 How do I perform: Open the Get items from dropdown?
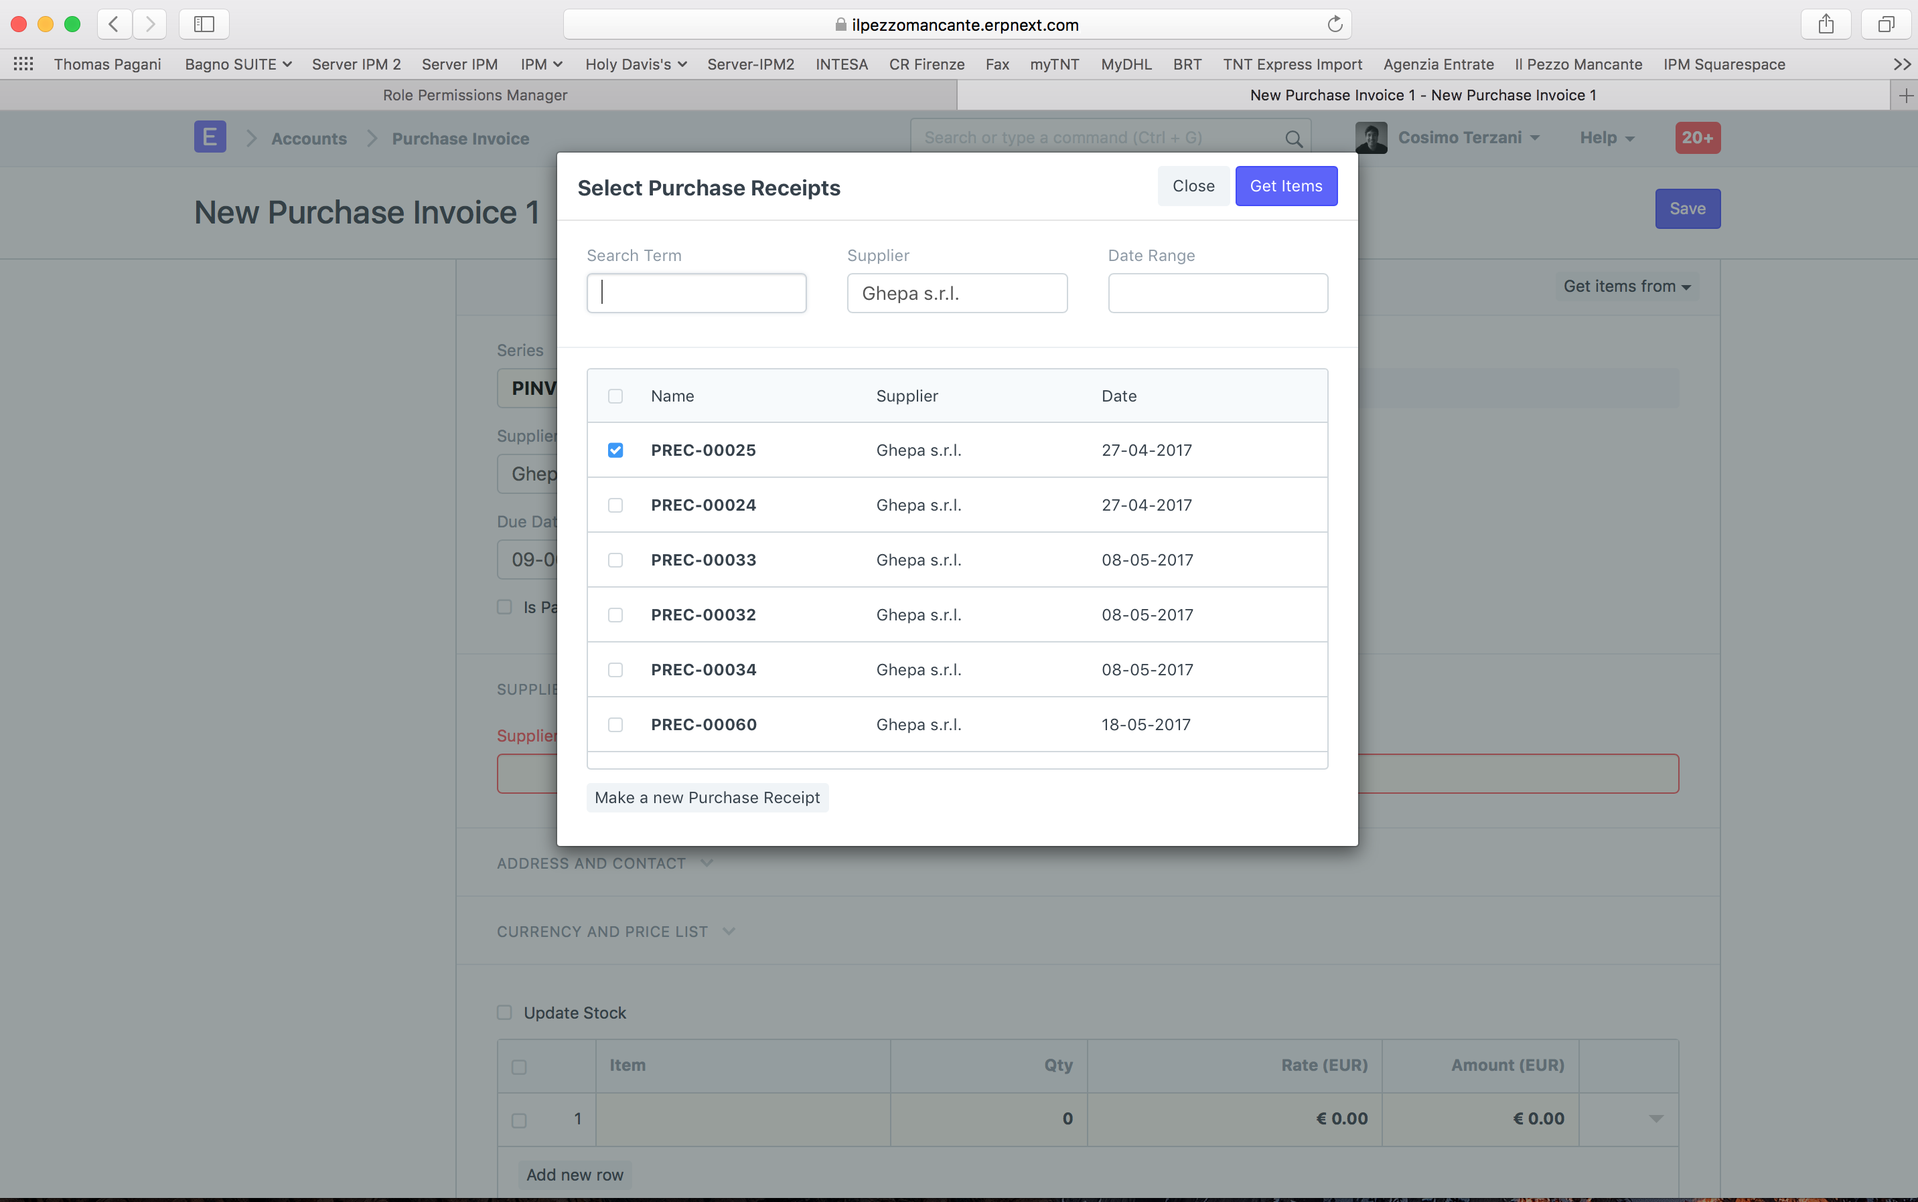pos(1626,286)
